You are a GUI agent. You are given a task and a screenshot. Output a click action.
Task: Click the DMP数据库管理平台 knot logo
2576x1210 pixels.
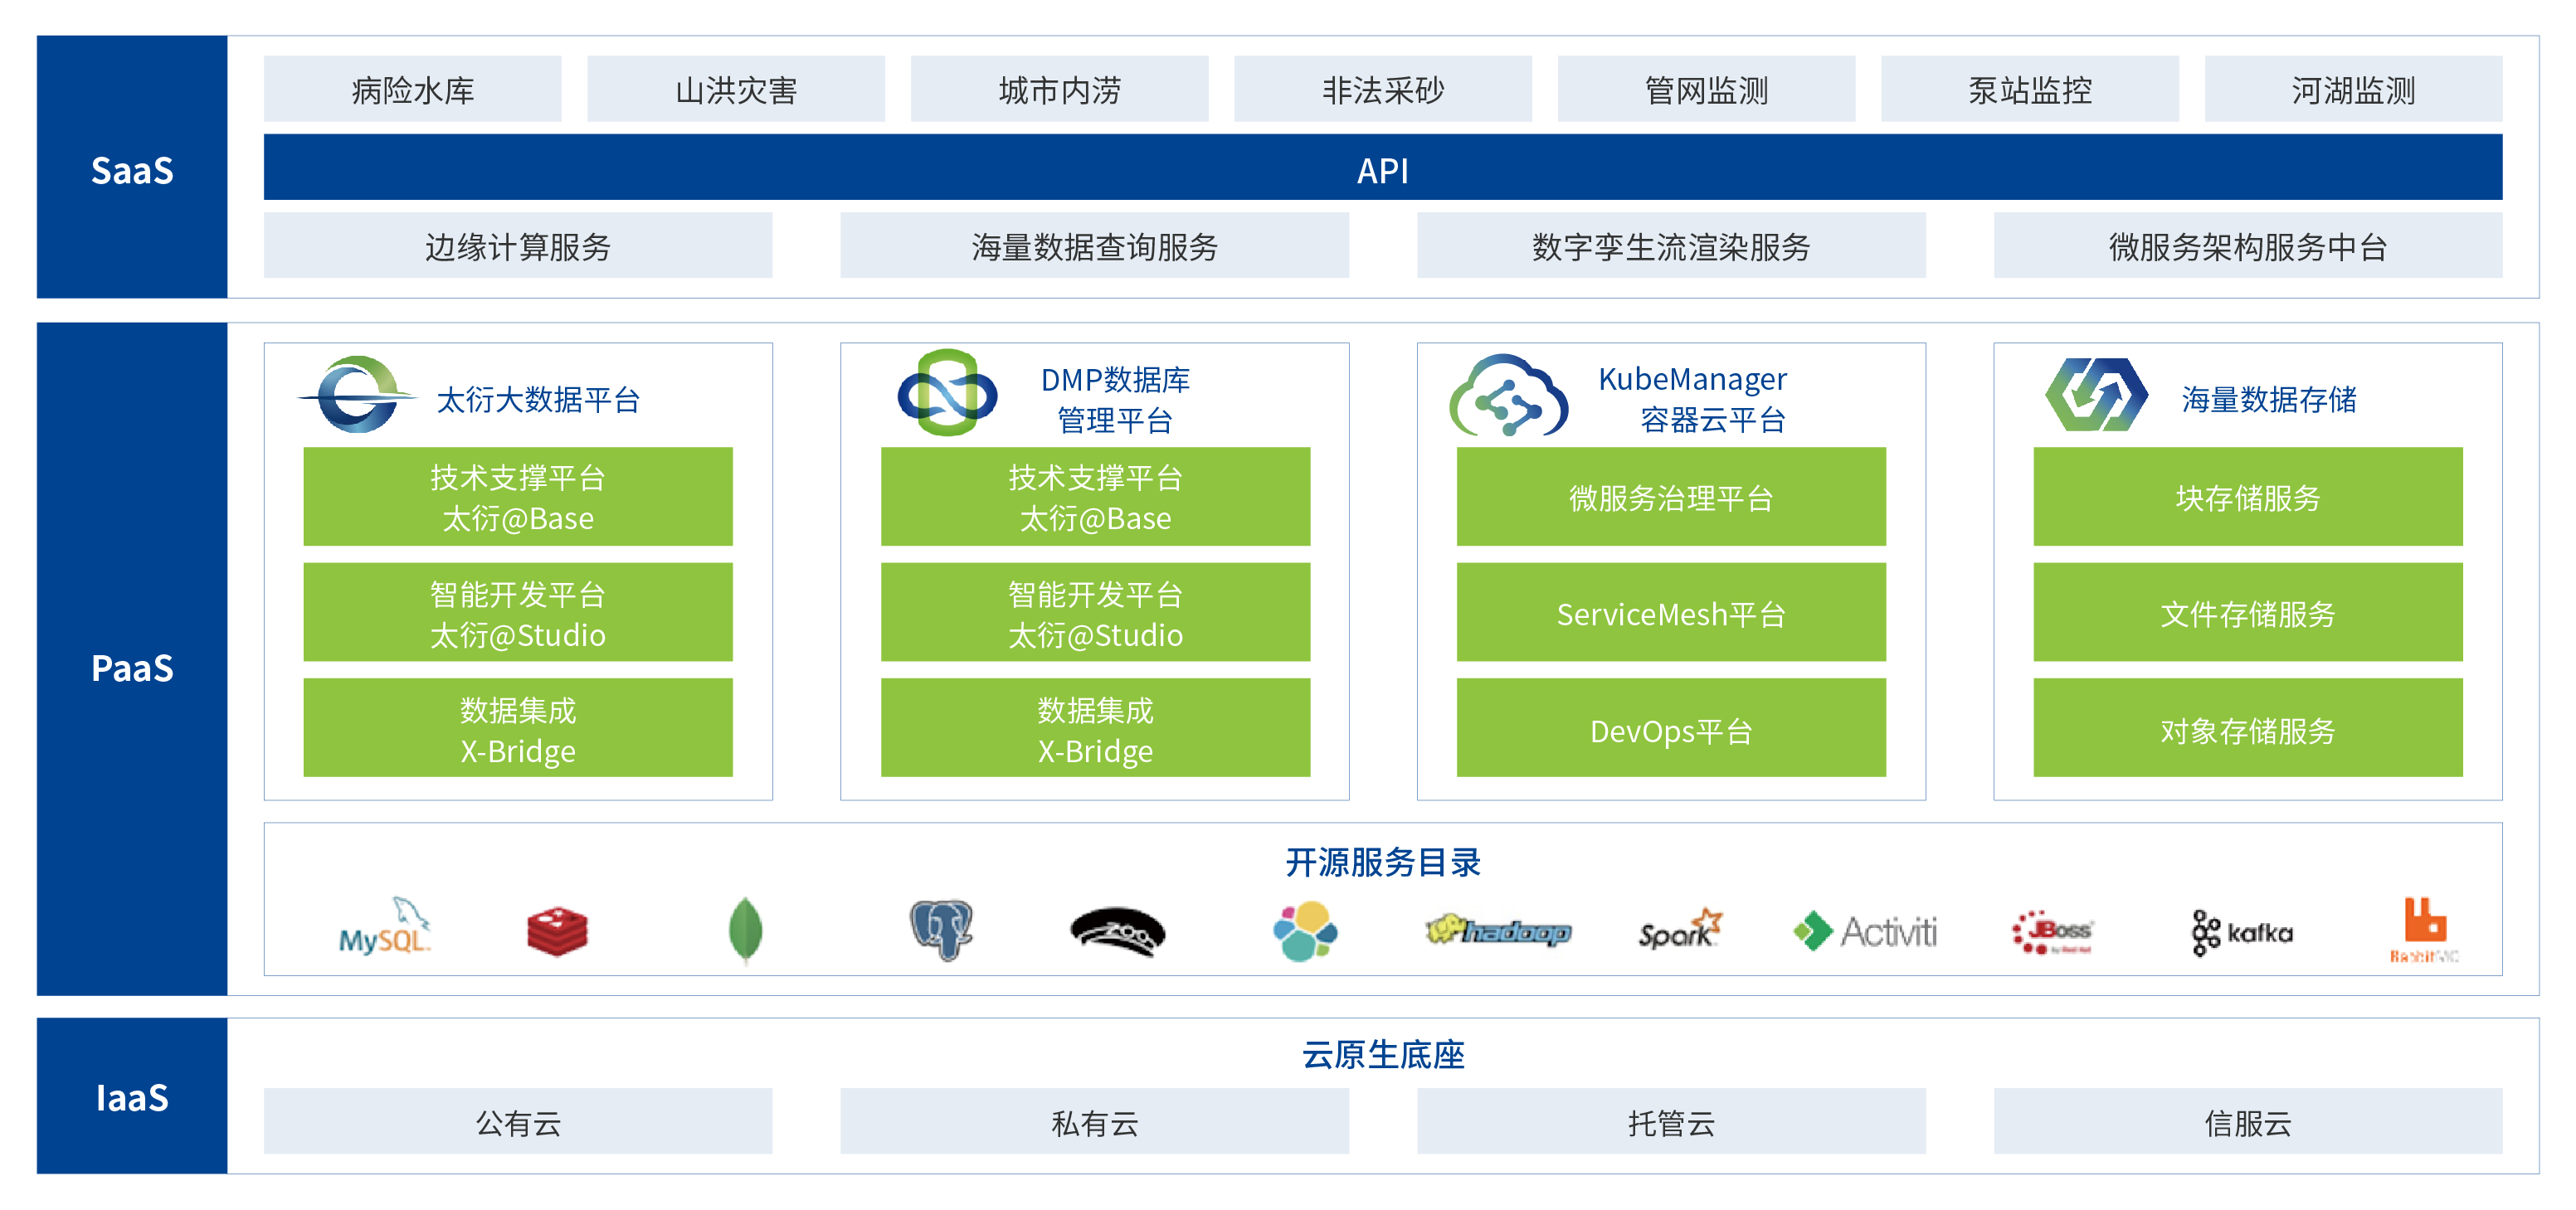pos(947,393)
